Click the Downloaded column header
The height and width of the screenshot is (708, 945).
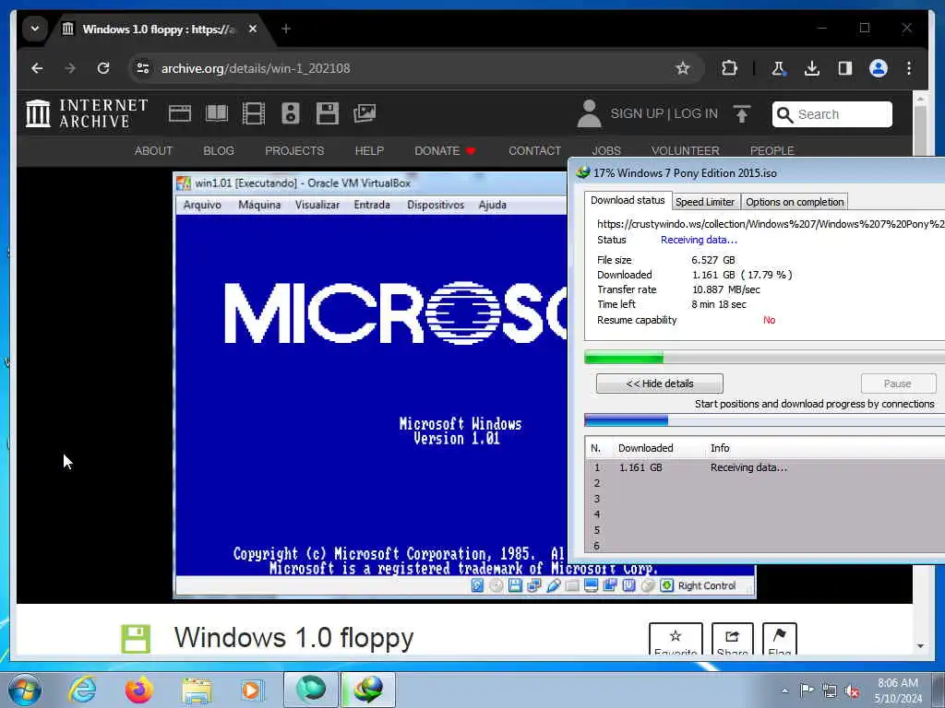click(645, 448)
